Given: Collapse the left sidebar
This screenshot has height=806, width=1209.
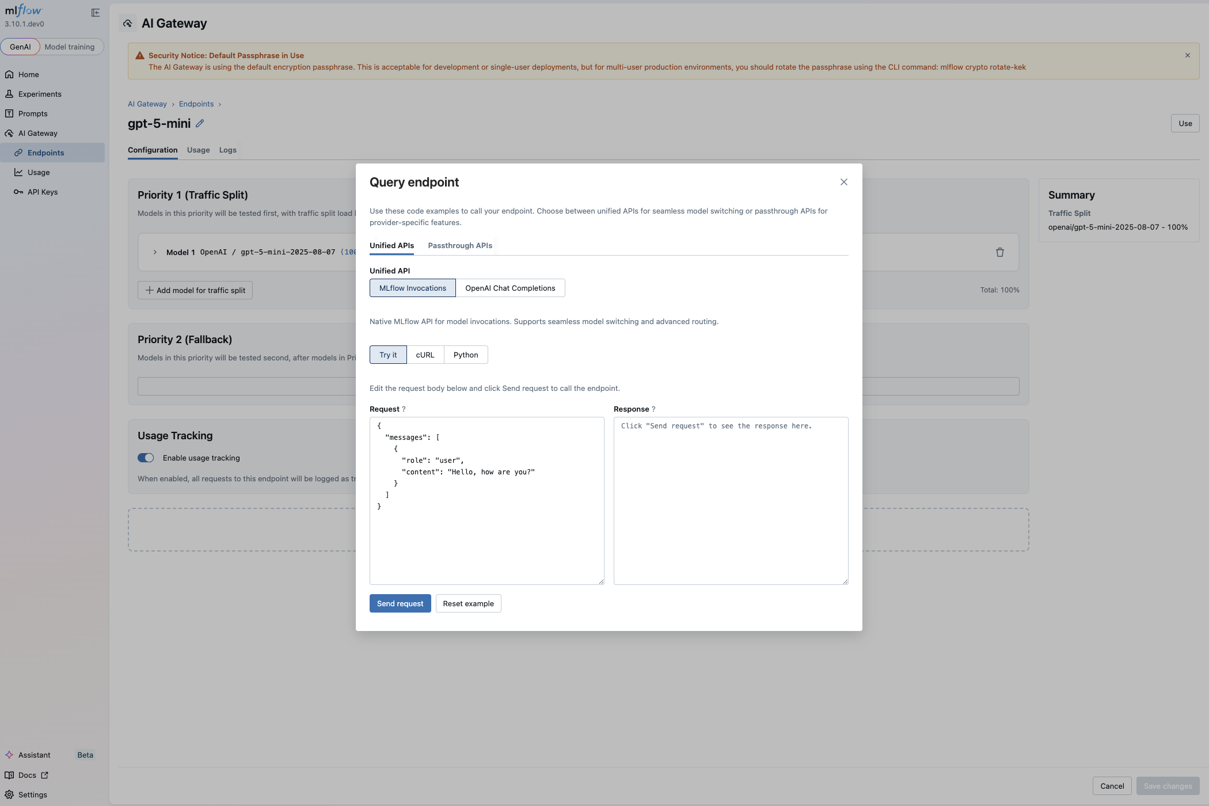Looking at the screenshot, I should coord(95,12).
